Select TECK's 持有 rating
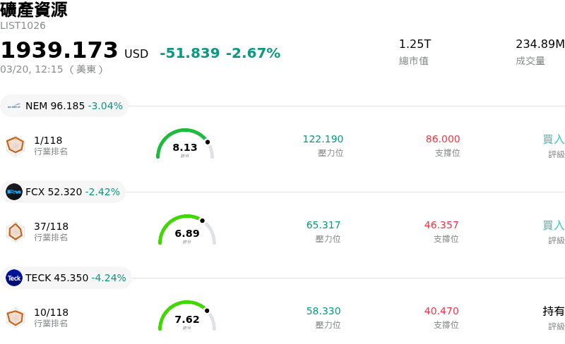565x344 pixels. (553, 312)
